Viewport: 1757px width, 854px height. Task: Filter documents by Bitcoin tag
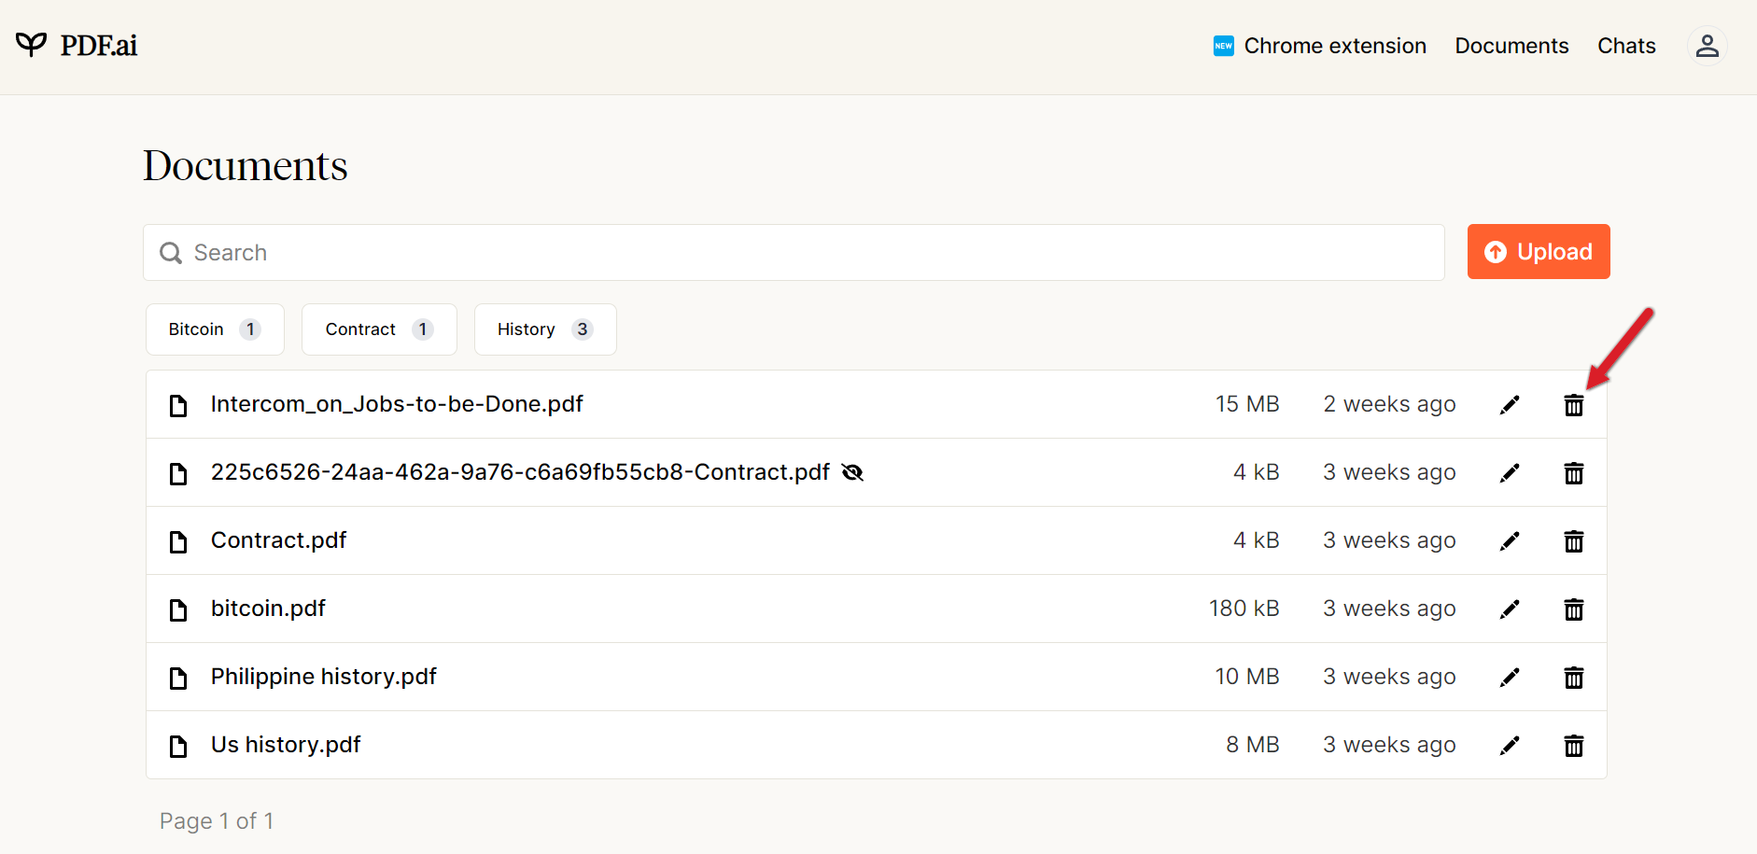(214, 329)
